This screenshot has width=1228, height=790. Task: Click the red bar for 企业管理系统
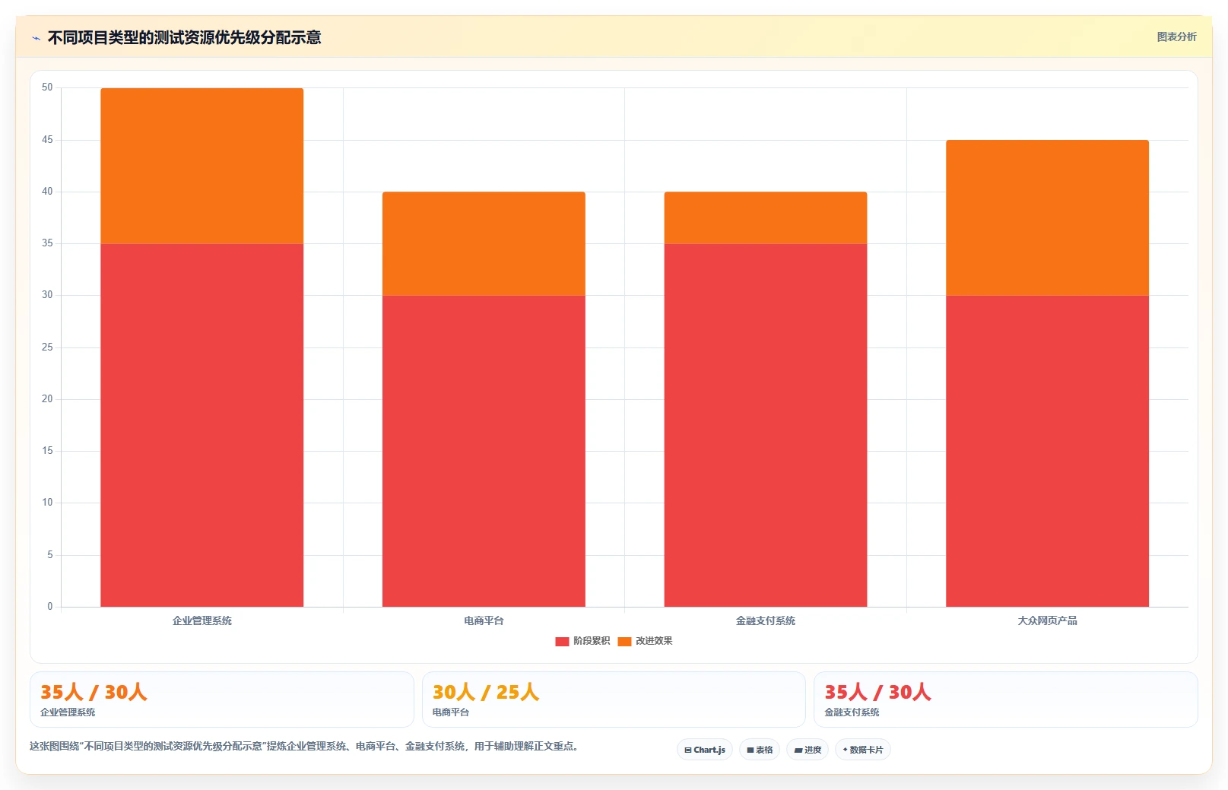202,425
